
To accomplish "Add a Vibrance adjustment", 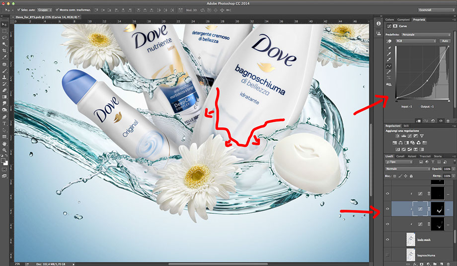I will coord(422,136).
